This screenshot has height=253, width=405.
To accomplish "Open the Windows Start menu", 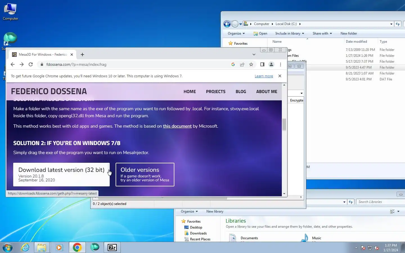I will (8, 247).
